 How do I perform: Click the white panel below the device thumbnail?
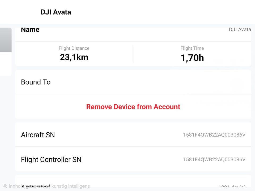coord(6,64)
